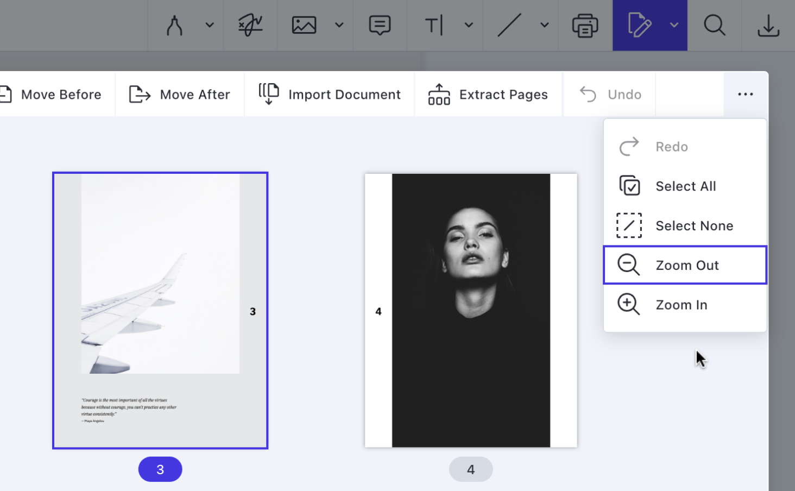Expand the image tool dropdown arrow
This screenshot has height=491, width=795.
point(339,25)
